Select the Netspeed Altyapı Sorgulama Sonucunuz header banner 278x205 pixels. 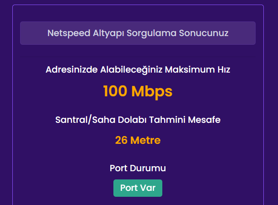click(138, 33)
